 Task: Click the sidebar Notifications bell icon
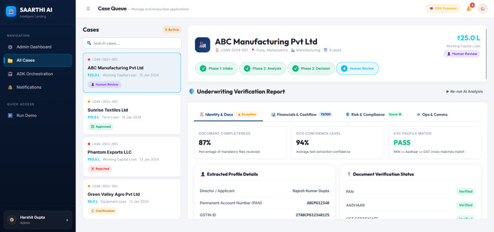click(x=10, y=87)
